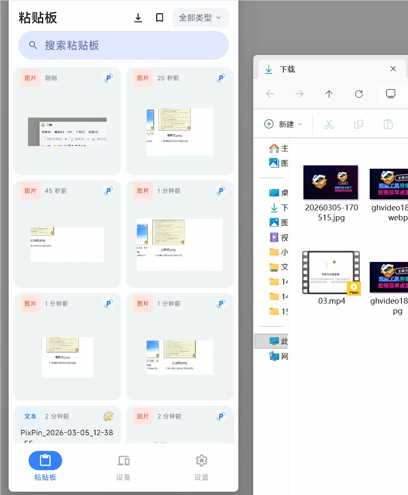Select Network item in Explorer sidebar
This screenshot has height=495, width=408.
tap(278, 356)
